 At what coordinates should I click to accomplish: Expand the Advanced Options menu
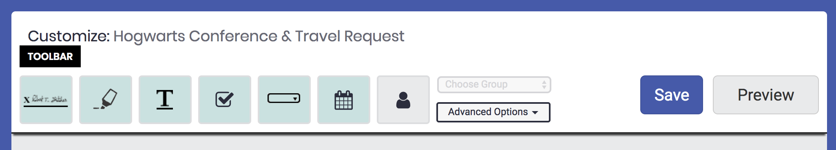493,112
